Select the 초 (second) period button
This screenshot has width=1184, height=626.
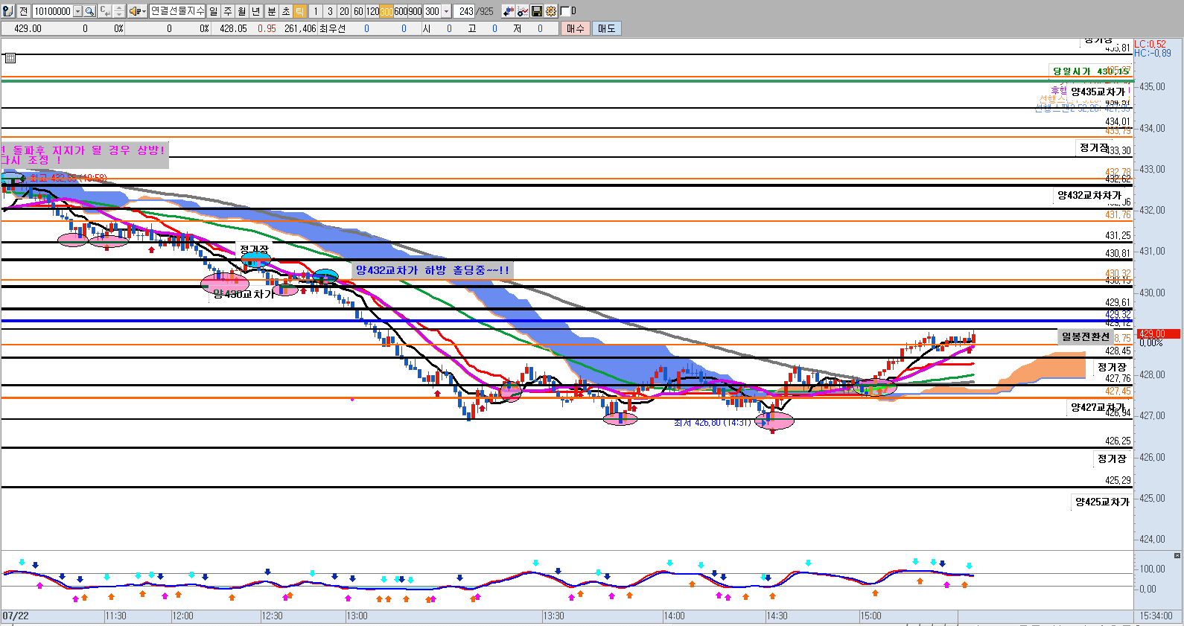(285, 11)
